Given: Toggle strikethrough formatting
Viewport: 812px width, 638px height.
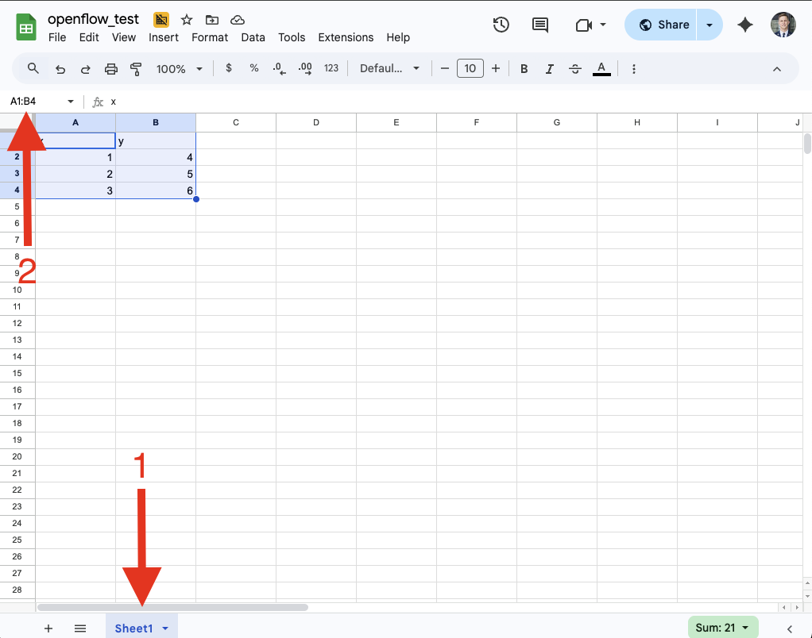Looking at the screenshot, I should coord(575,69).
